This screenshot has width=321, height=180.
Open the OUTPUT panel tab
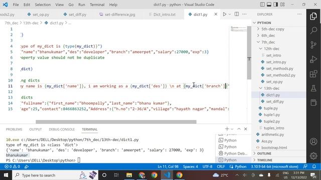(36, 129)
